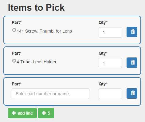Clear the selected 4 Tube, Lens Holder part
Viewport: 145px width, 122px height.
[x=14, y=61]
